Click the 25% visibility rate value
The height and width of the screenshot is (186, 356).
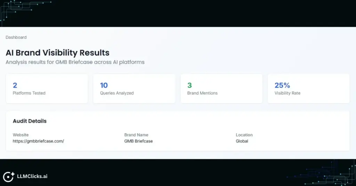[282, 85]
